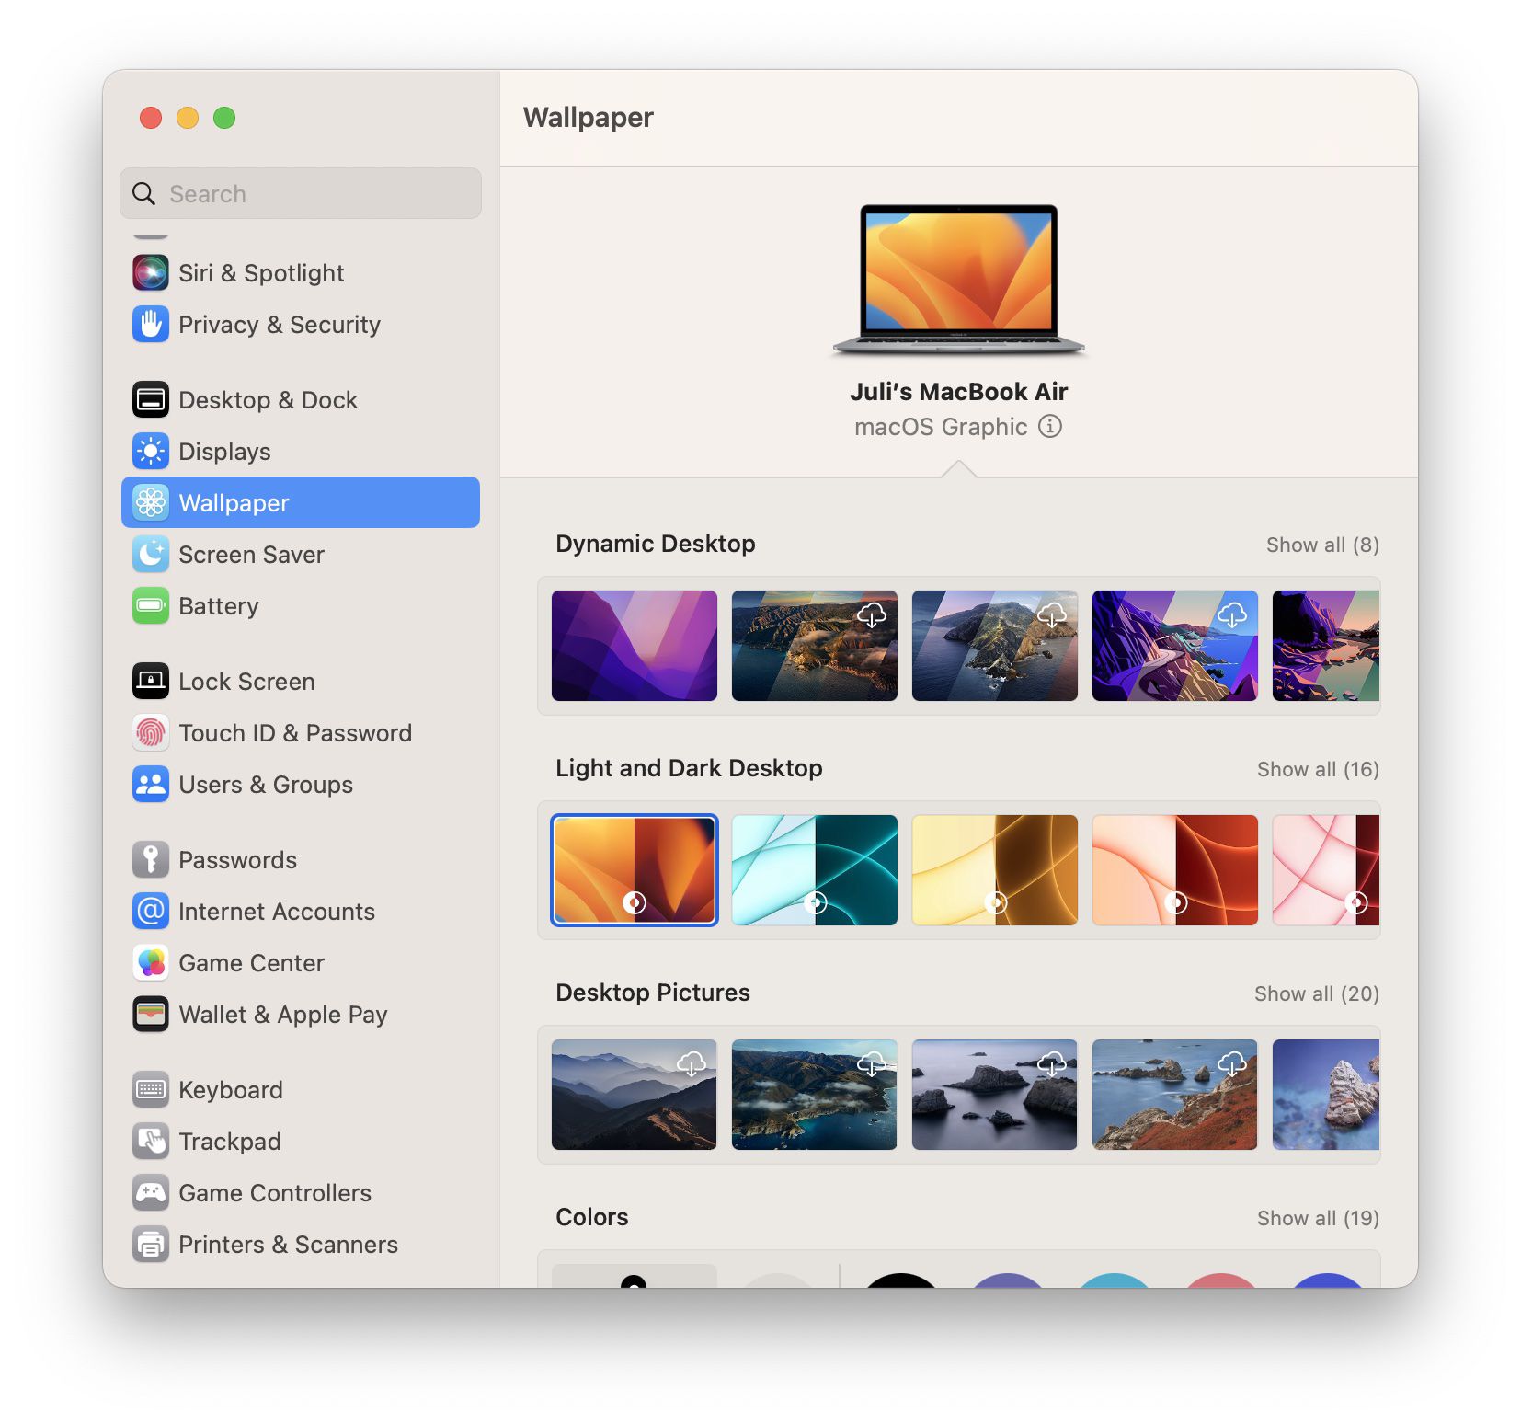The width and height of the screenshot is (1521, 1424).
Task: Show all Desktop Pictures
Action: point(1315,993)
